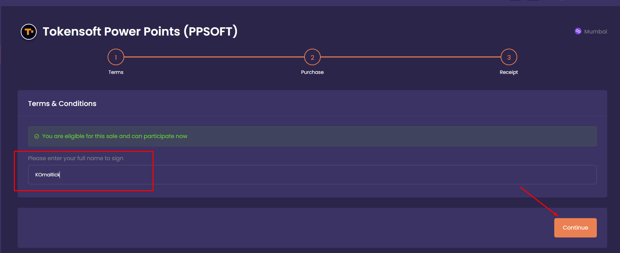Click the step 2 circle
This screenshot has height=253, width=620.
click(312, 57)
